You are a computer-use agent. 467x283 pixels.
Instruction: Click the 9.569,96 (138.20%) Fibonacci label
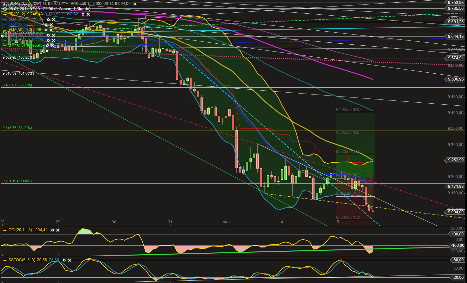point(18,57)
